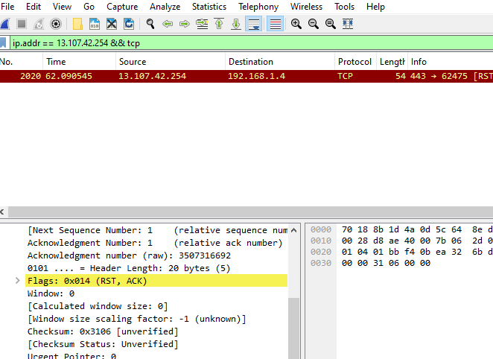This screenshot has height=359, width=493.
Task: Open the Statistics menu
Action: point(209,7)
